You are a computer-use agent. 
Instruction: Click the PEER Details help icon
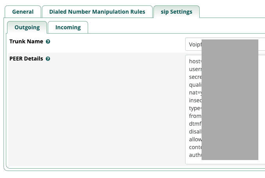(48, 59)
